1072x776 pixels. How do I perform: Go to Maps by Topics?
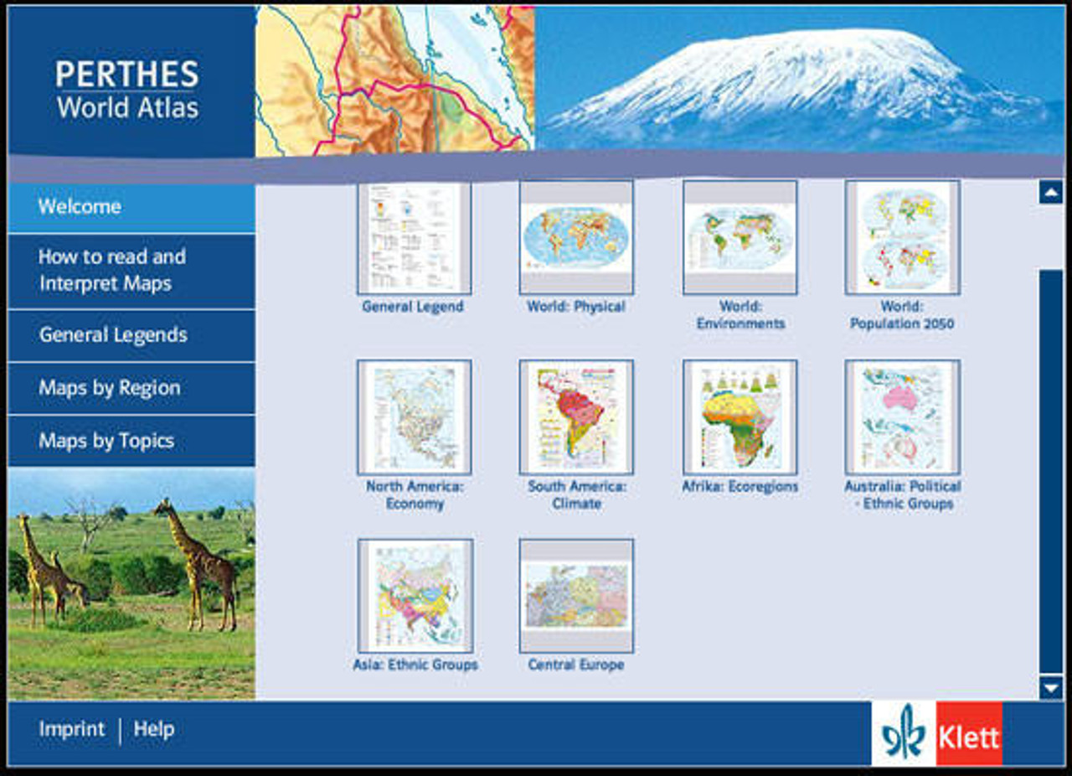131,441
